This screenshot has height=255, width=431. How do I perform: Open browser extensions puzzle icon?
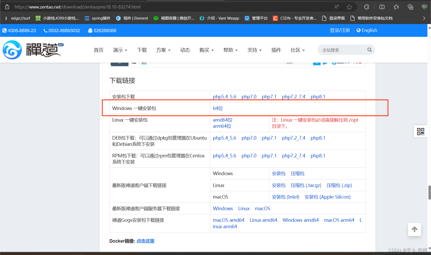coord(367,7)
